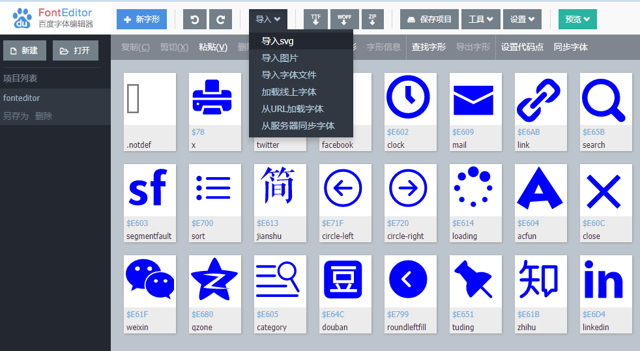Select the mail envelope glyph
The width and height of the screenshot is (640, 351).
pyautogui.click(x=476, y=112)
